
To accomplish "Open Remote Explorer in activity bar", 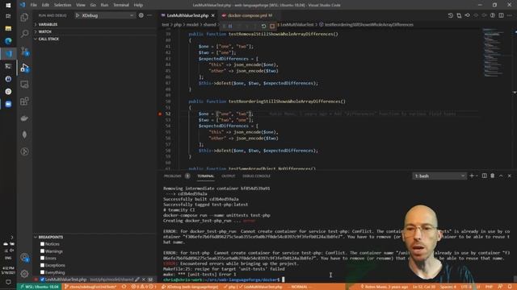I will pyautogui.click(x=24, y=85).
